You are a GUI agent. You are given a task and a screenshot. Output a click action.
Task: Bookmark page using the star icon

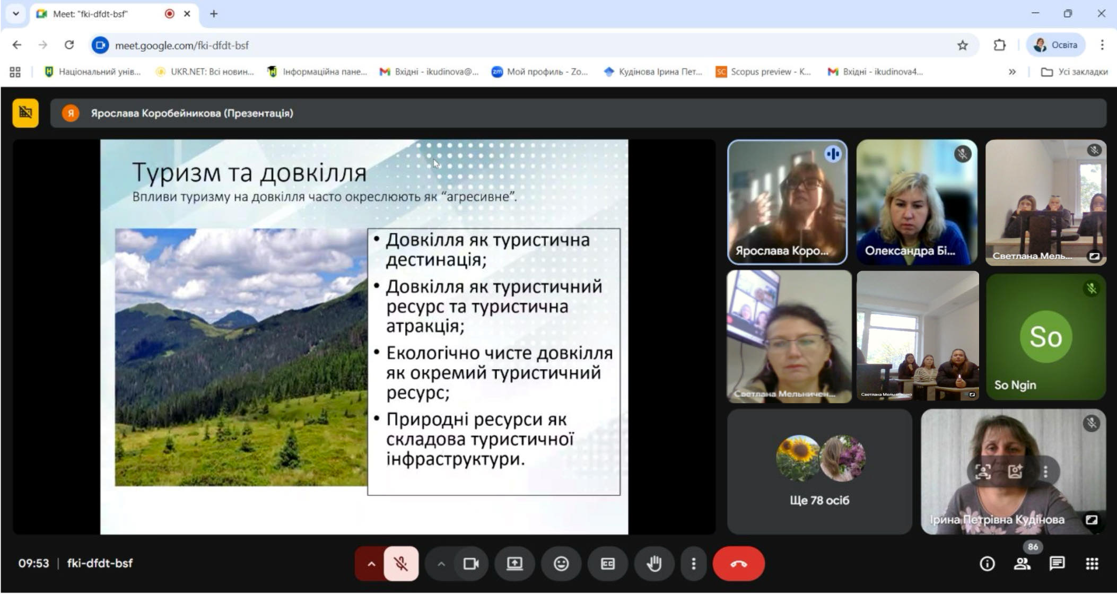(x=963, y=45)
